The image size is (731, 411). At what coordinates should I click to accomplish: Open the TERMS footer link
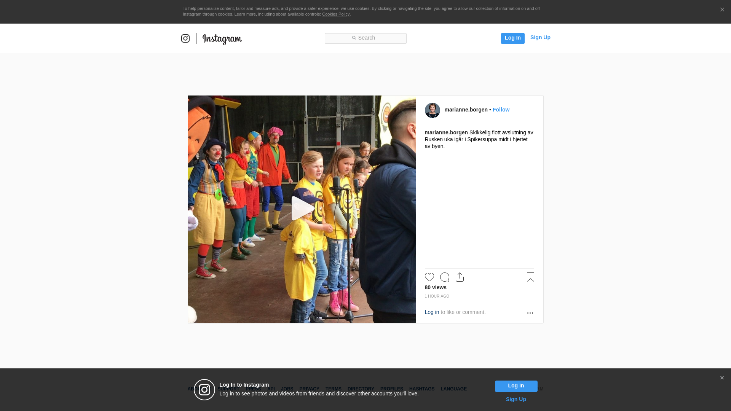point(333,389)
